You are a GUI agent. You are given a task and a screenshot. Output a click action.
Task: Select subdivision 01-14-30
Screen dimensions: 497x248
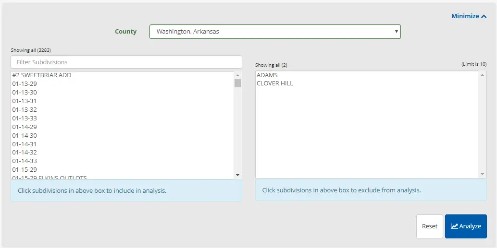(123, 135)
